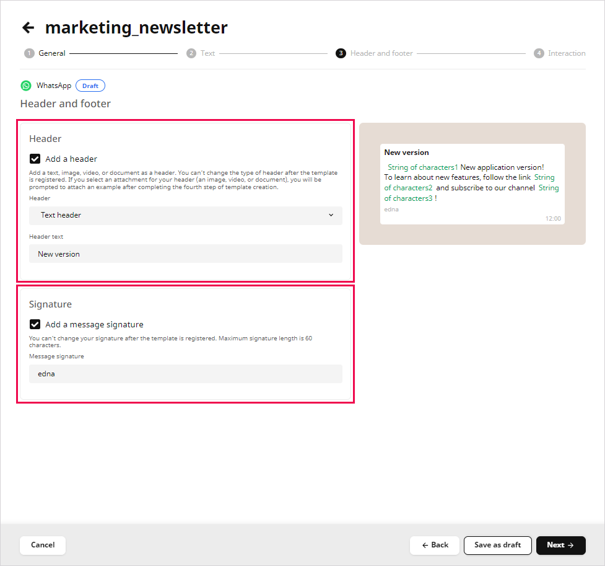Image resolution: width=605 pixels, height=566 pixels.
Task: Click Save as draft
Action: point(497,545)
